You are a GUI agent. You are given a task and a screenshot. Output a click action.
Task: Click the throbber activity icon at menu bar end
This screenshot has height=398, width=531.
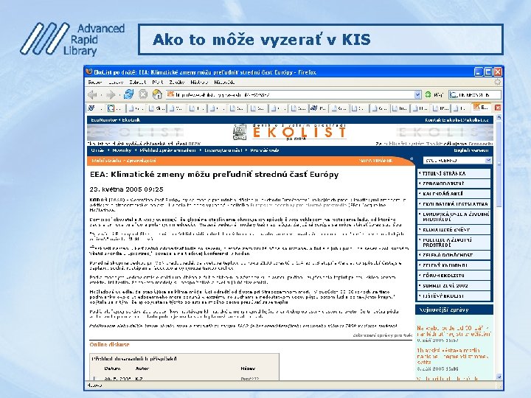pos(497,82)
